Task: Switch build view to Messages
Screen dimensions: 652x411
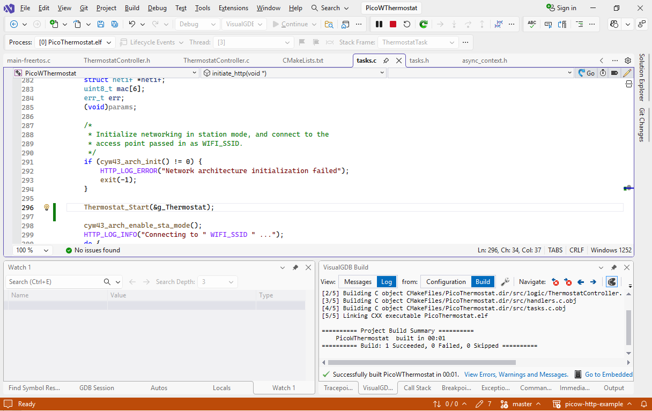Action: [x=357, y=282]
